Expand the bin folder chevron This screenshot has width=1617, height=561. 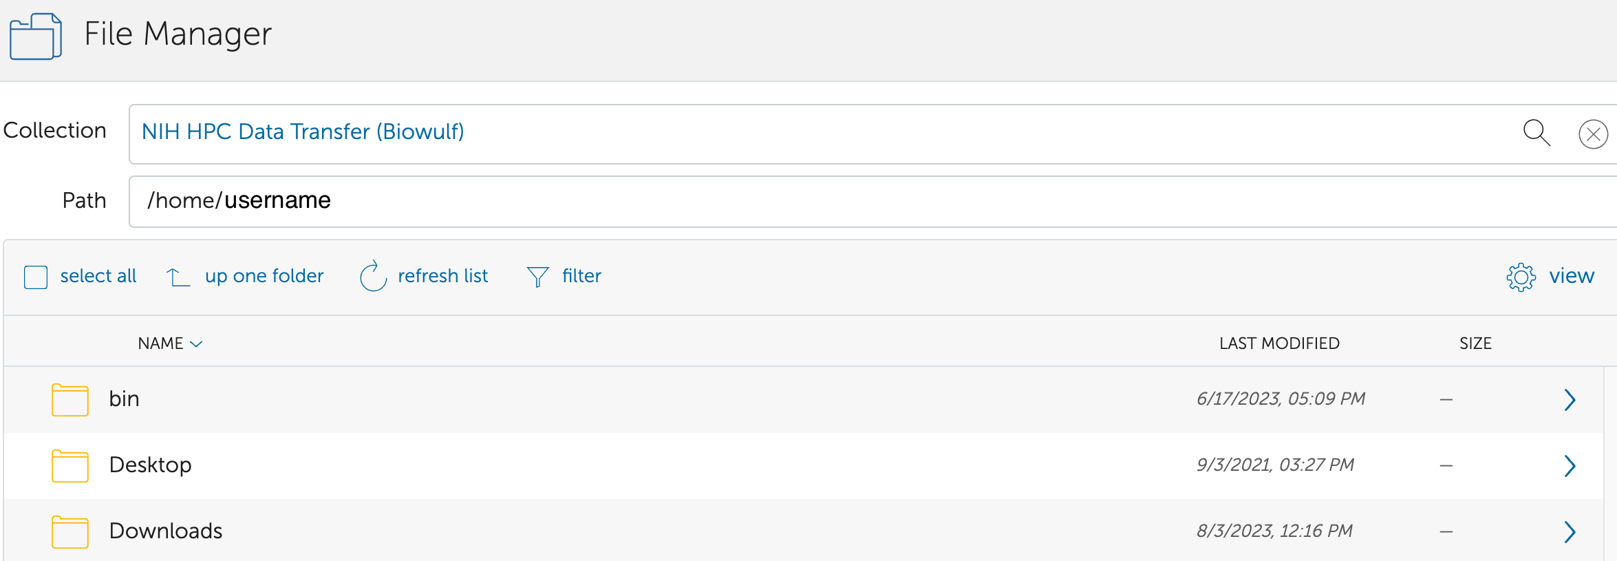point(1570,400)
